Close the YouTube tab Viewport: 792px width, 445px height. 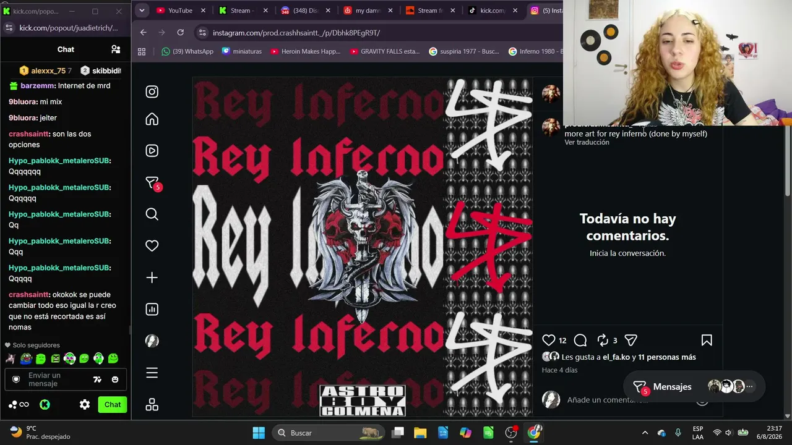tap(204, 11)
